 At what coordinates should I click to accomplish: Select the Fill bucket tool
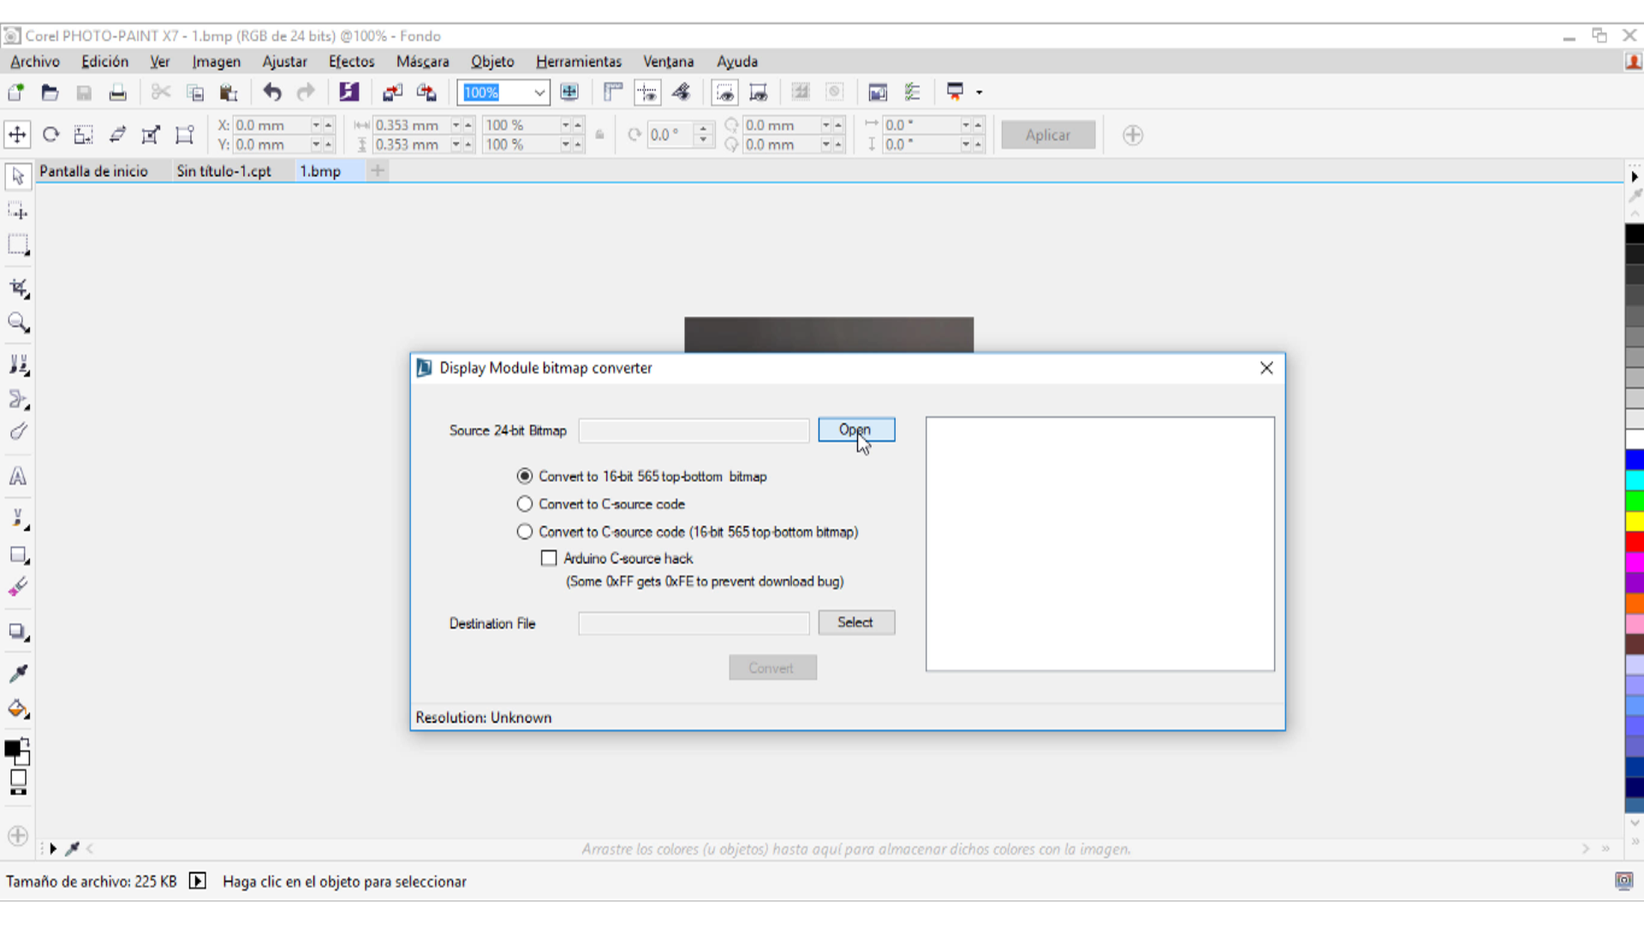[x=18, y=709]
